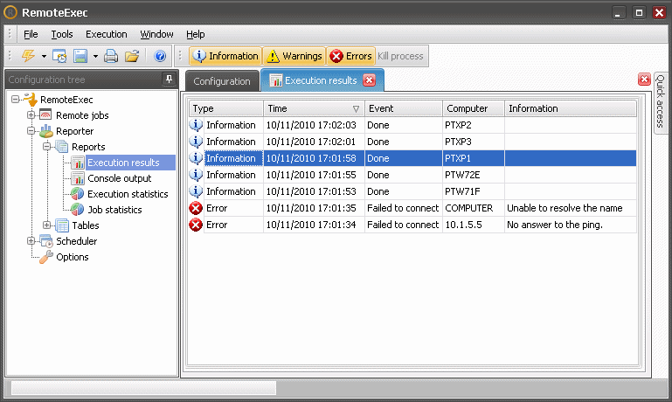Open the save icon dropdown arrow

tap(95, 56)
